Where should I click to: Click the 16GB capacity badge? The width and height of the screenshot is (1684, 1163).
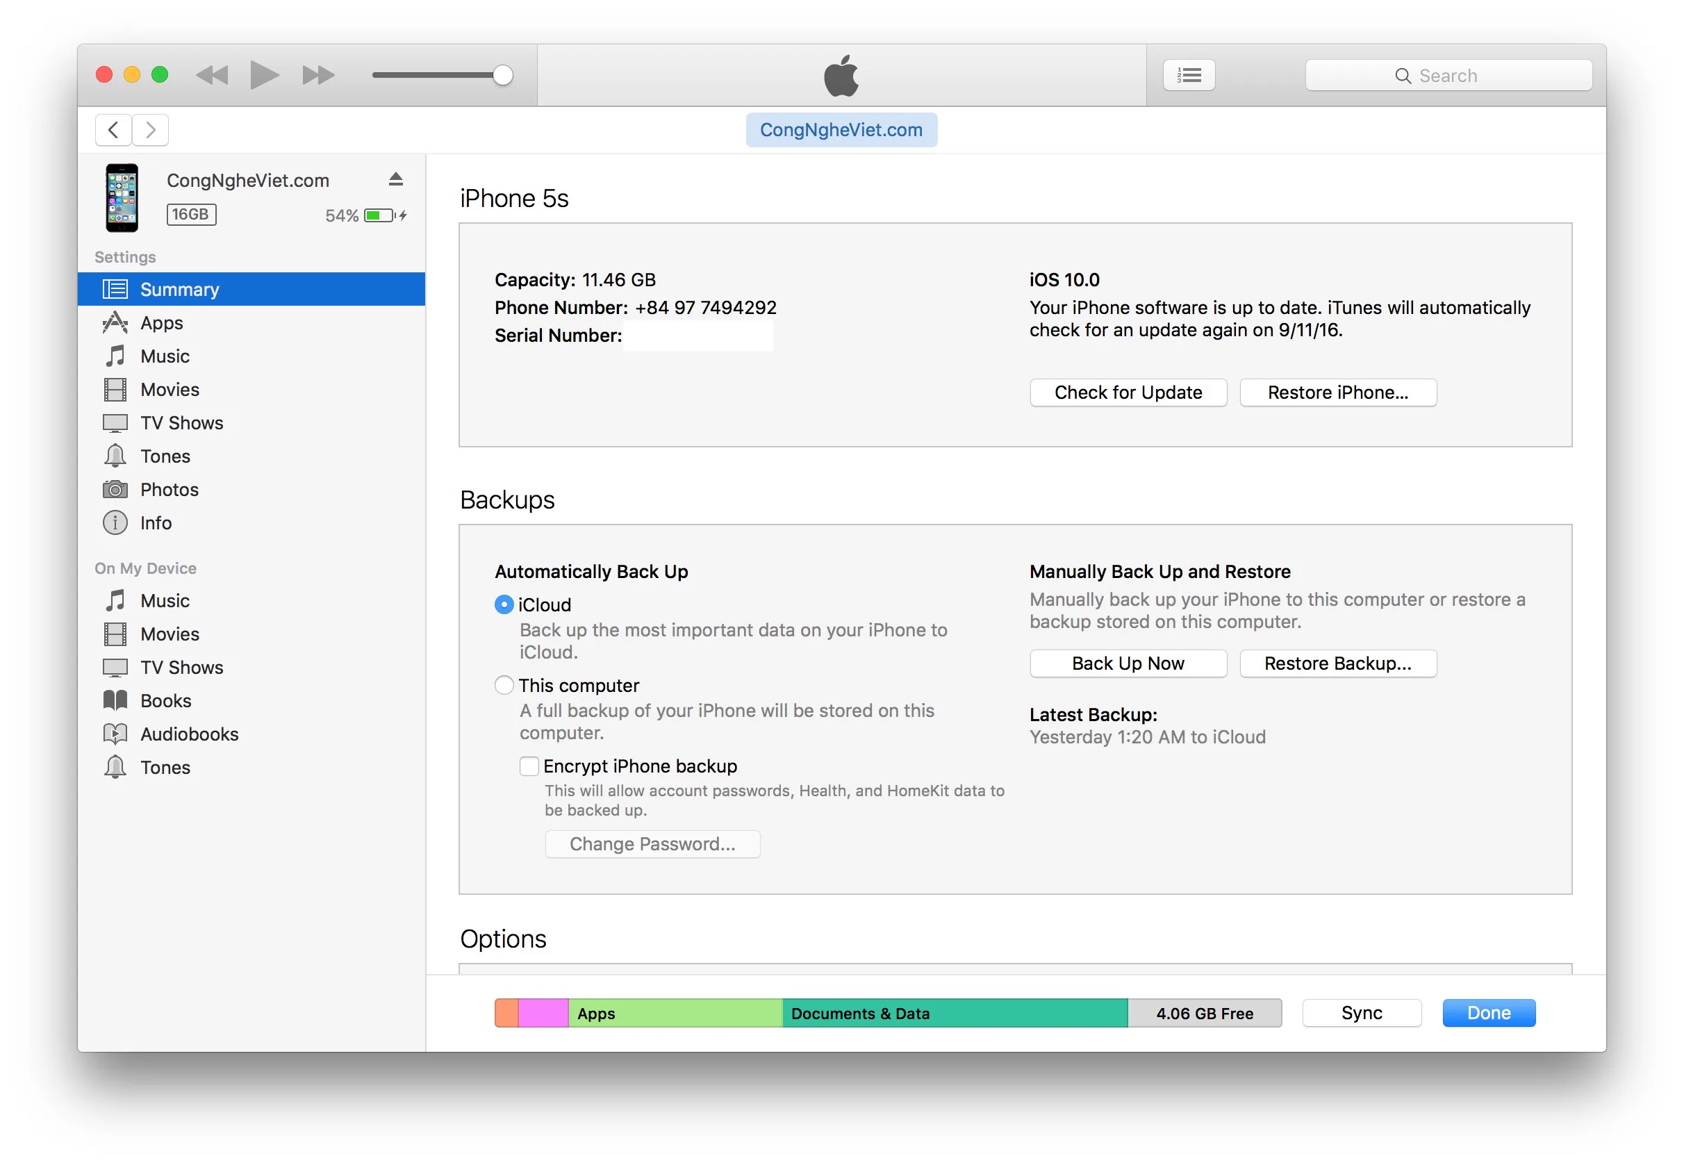pos(191,214)
